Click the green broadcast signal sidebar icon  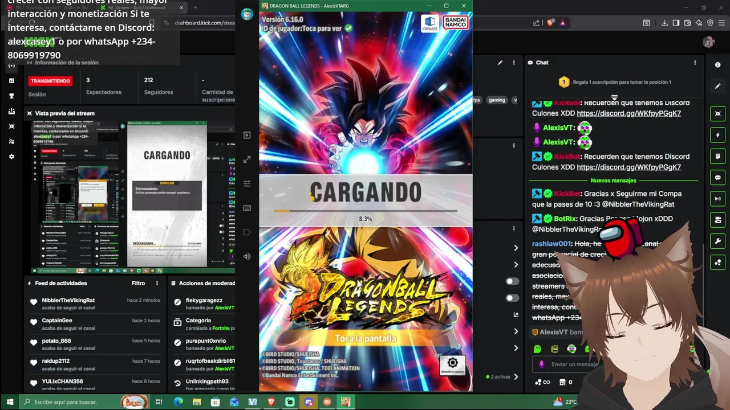(x=718, y=199)
